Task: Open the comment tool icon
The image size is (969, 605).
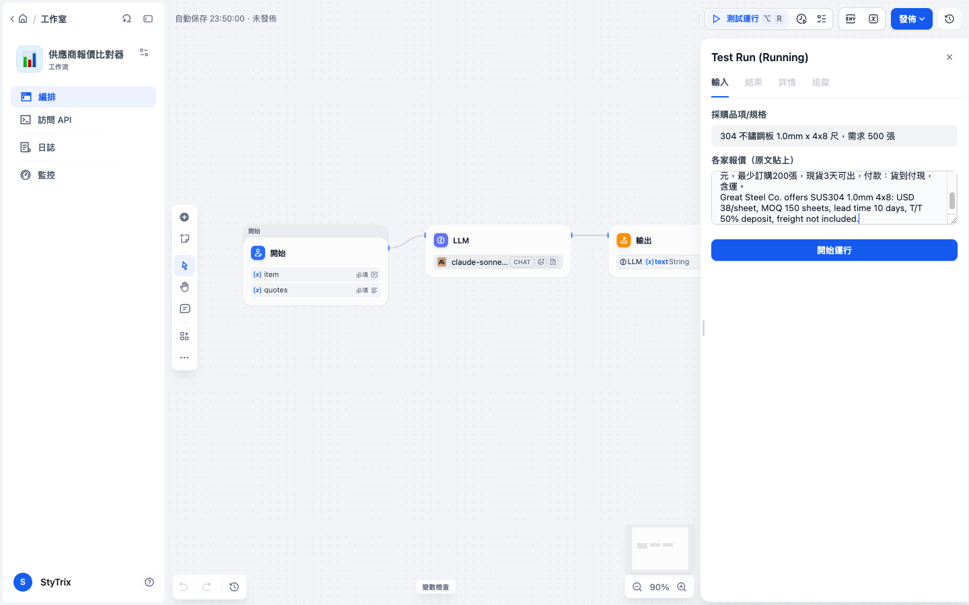Action: click(x=184, y=309)
